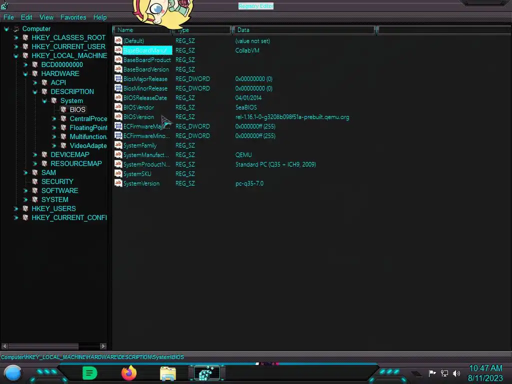512x384 pixels.
Task: Expand the DEVICEMAP key arrow
Action: click(x=34, y=154)
